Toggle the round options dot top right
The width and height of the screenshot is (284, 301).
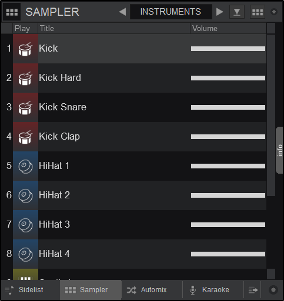[x=274, y=12]
